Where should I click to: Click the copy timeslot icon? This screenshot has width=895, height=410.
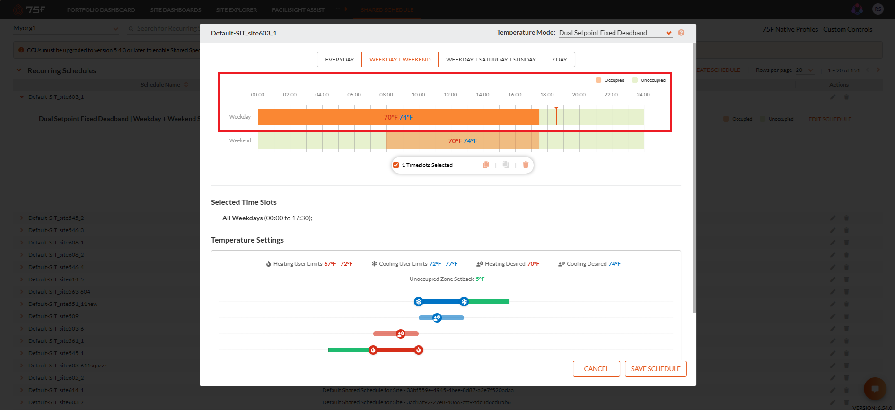coord(486,165)
